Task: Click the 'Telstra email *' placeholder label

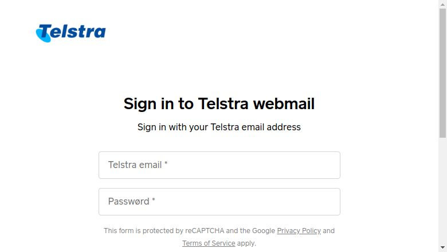Action: (138, 165)
